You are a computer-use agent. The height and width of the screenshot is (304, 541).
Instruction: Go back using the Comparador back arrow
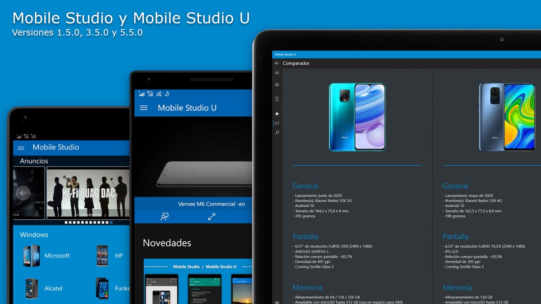[276, 63]
